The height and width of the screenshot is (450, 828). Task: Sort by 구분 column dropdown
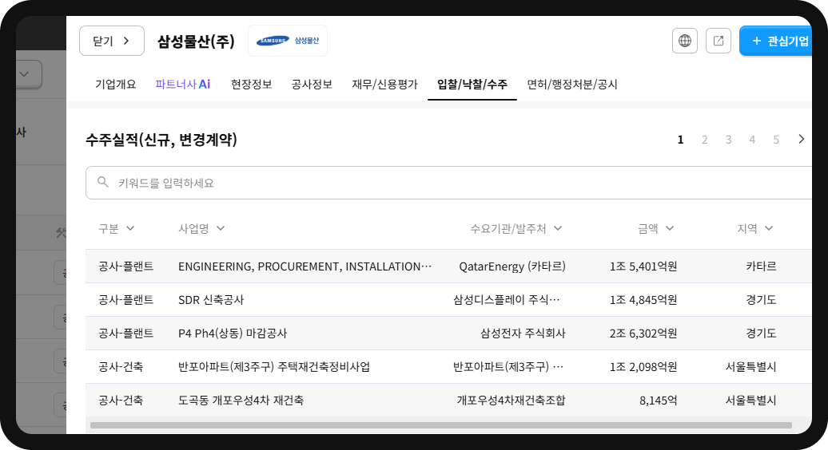tap(116, 228)
